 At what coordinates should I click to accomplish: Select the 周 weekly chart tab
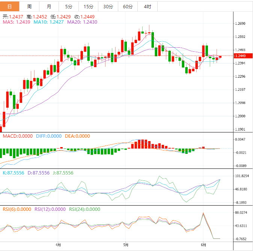[29, 6]
